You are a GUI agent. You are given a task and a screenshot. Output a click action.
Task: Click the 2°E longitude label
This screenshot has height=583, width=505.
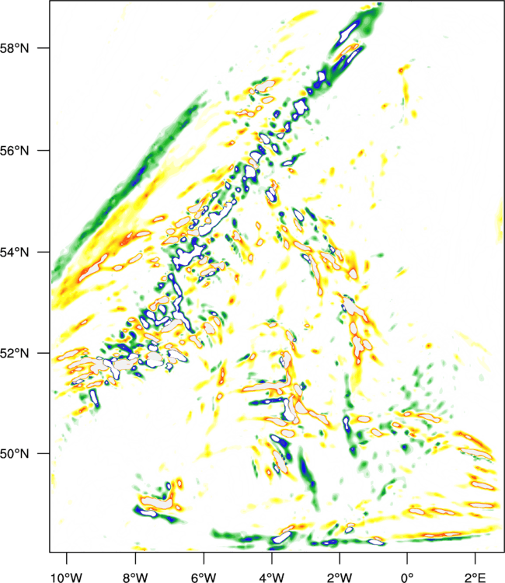point(475,578)
